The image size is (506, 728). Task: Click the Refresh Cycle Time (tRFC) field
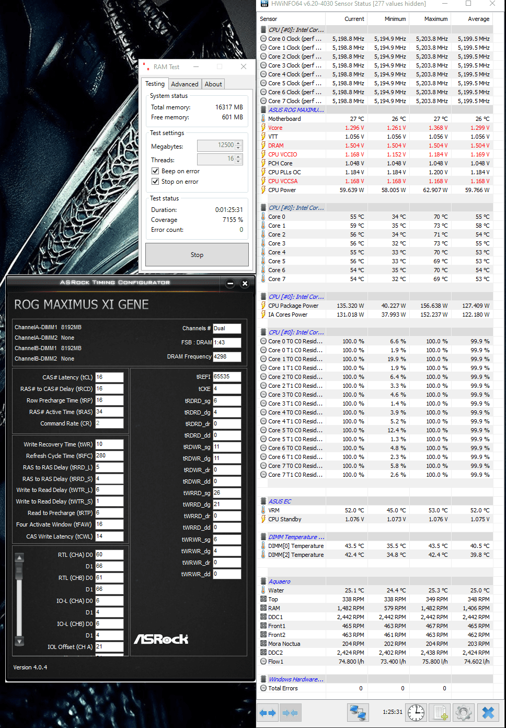pos(109,456)
